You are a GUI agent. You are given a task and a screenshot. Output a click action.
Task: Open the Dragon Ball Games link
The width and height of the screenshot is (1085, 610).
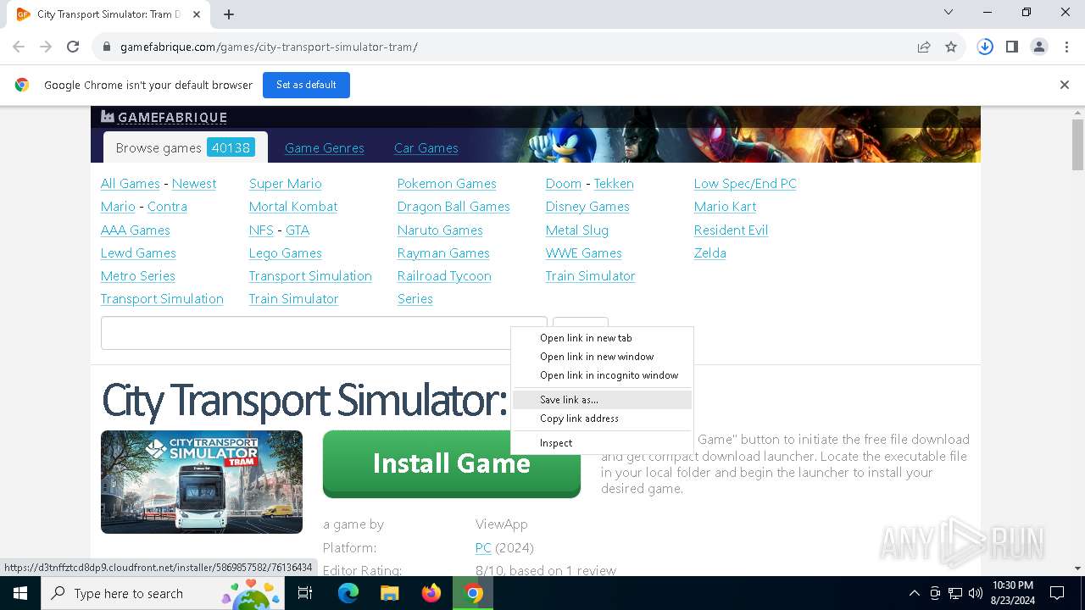(453, 207)
